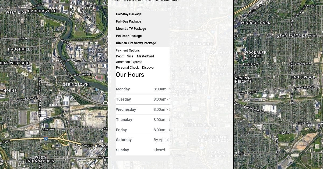Click Wednesday's 8:00am hours value
The width and height of the screenshot is (323, 169).
(161, 109)
